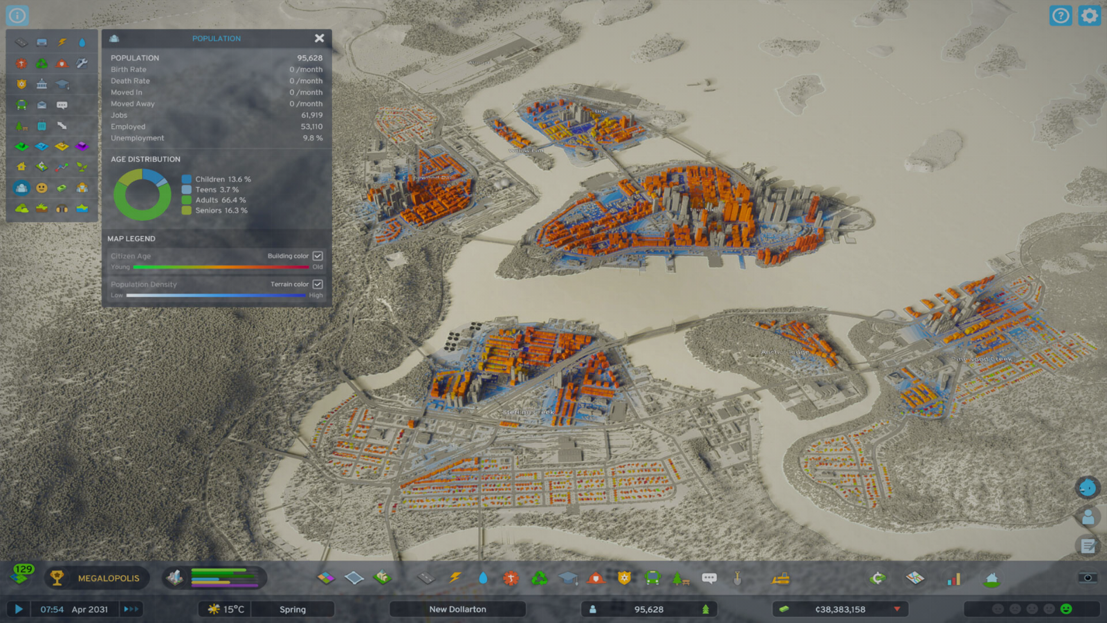Show the Telecom speech bubble info view in the infoview panel
Image resolution: width=1107 pixels, height=623 pixels.
[x=62, y=105]
